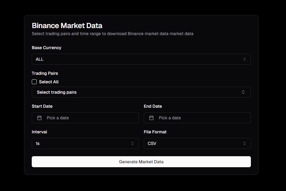The height and width of the screenshot is (191, 286).
Task: Check the Select All checkbox
Action: (34, 82)
